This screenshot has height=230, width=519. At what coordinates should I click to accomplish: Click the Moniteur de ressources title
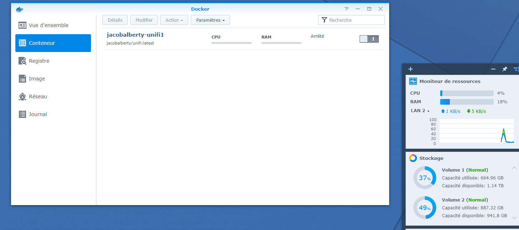450,81
